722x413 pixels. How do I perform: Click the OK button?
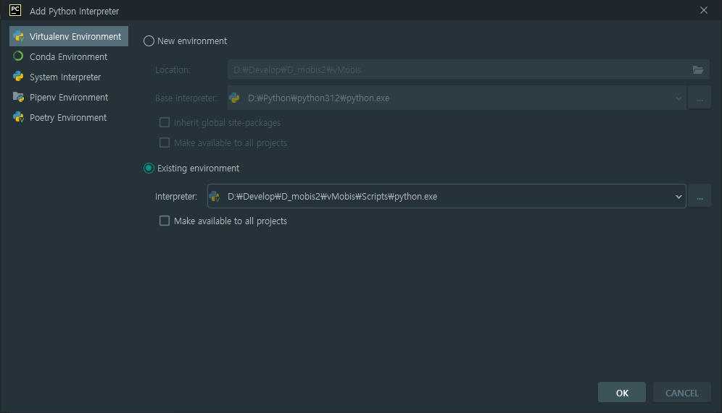(x=622, y=392)
